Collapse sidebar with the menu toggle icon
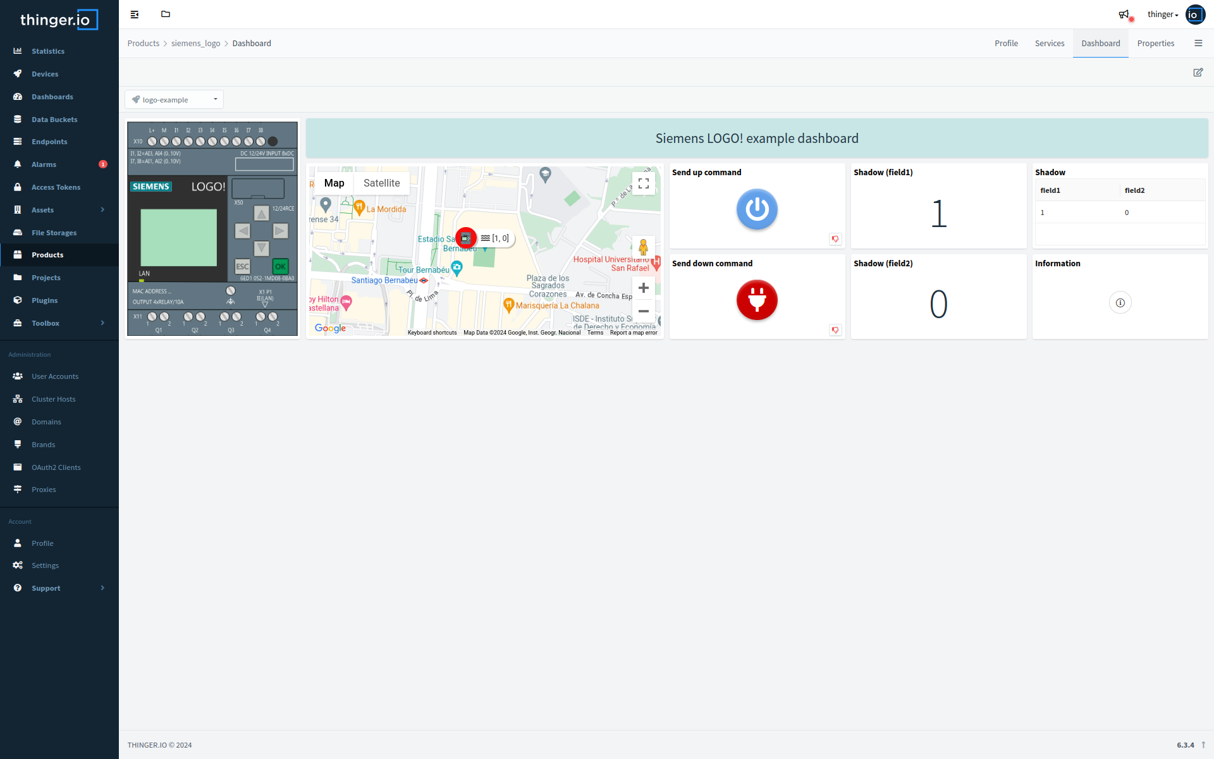 coord(135,15)
